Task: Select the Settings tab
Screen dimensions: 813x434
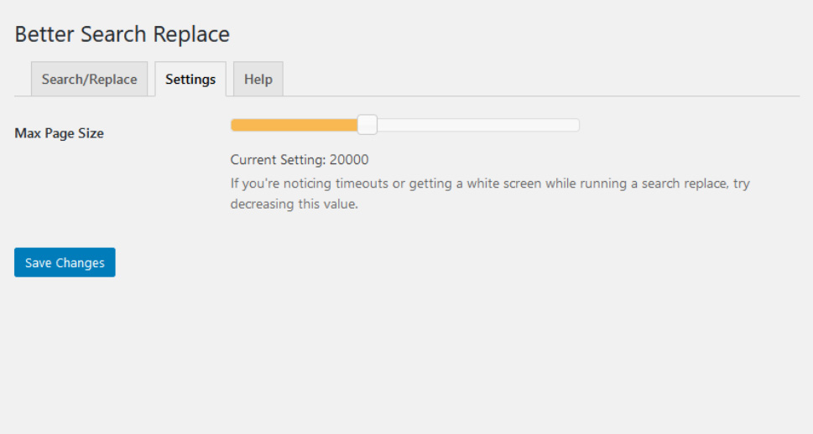Action: 190,80
